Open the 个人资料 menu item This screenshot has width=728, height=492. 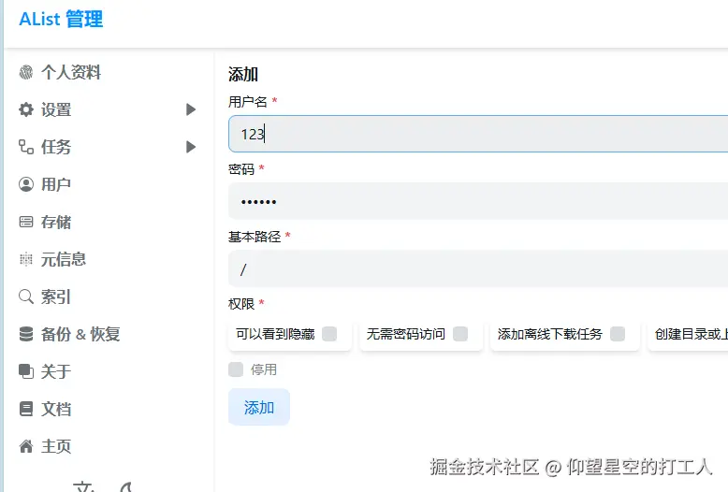(70, 72)
